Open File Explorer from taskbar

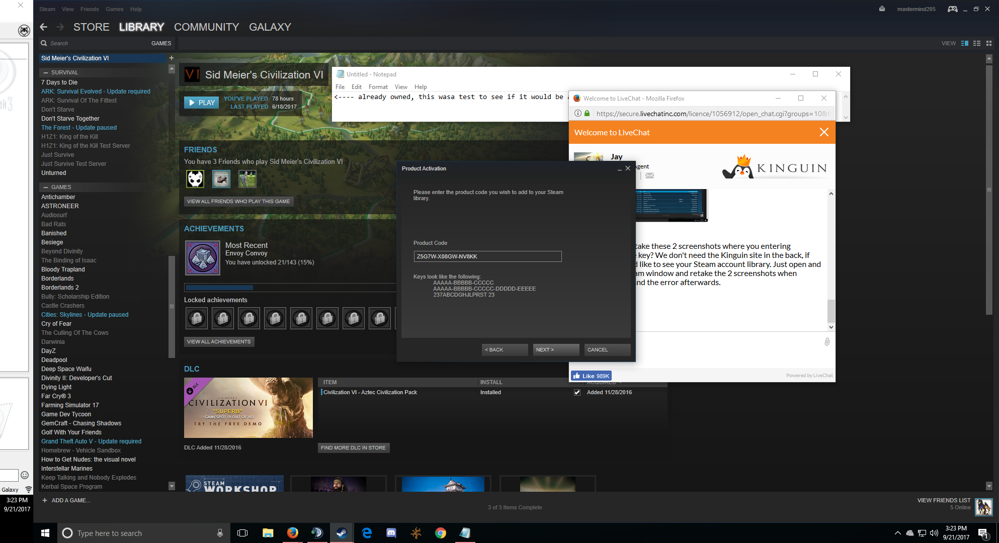click(x=268, y=533)
